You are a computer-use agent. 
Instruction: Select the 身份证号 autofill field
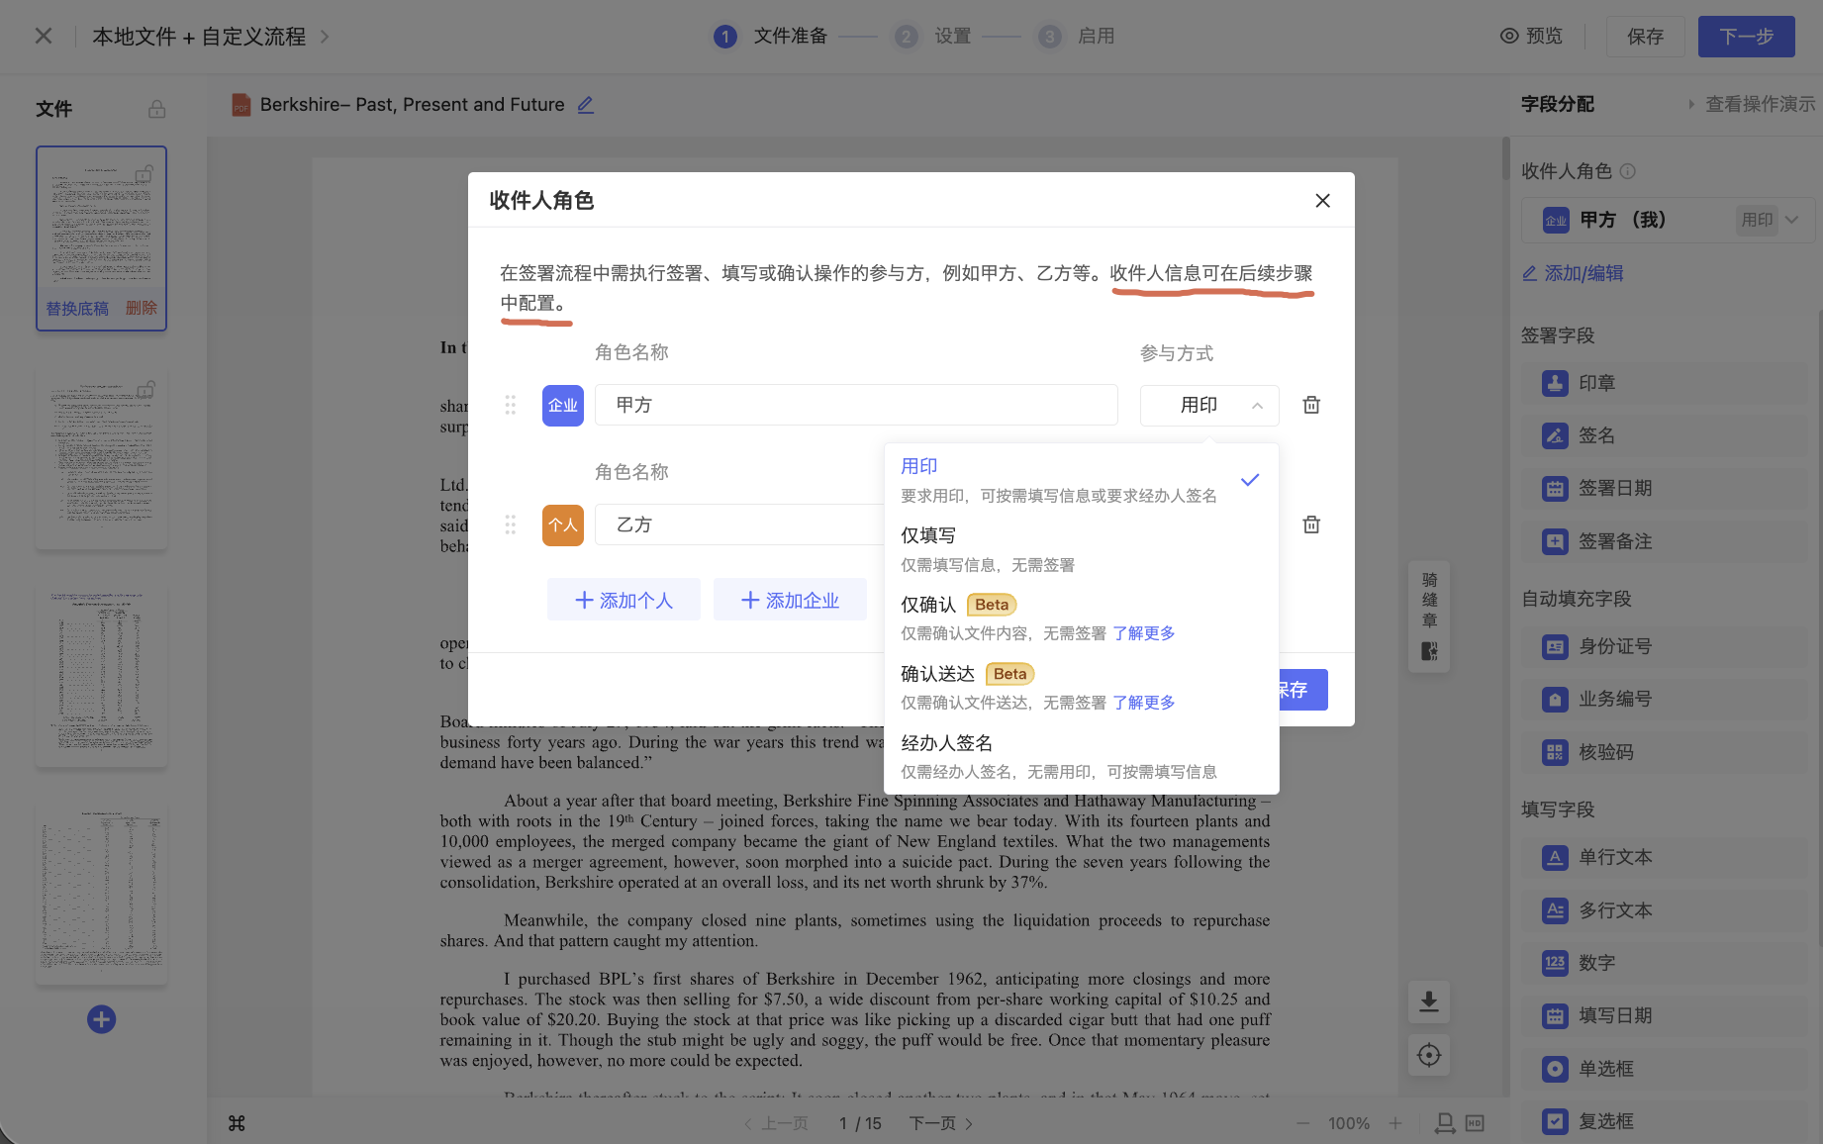tap(1665, 646)
